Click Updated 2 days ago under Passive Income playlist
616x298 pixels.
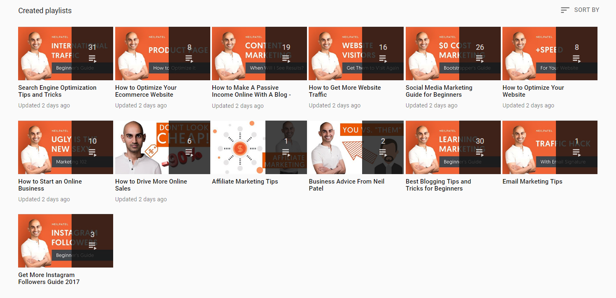pos(238,106)
